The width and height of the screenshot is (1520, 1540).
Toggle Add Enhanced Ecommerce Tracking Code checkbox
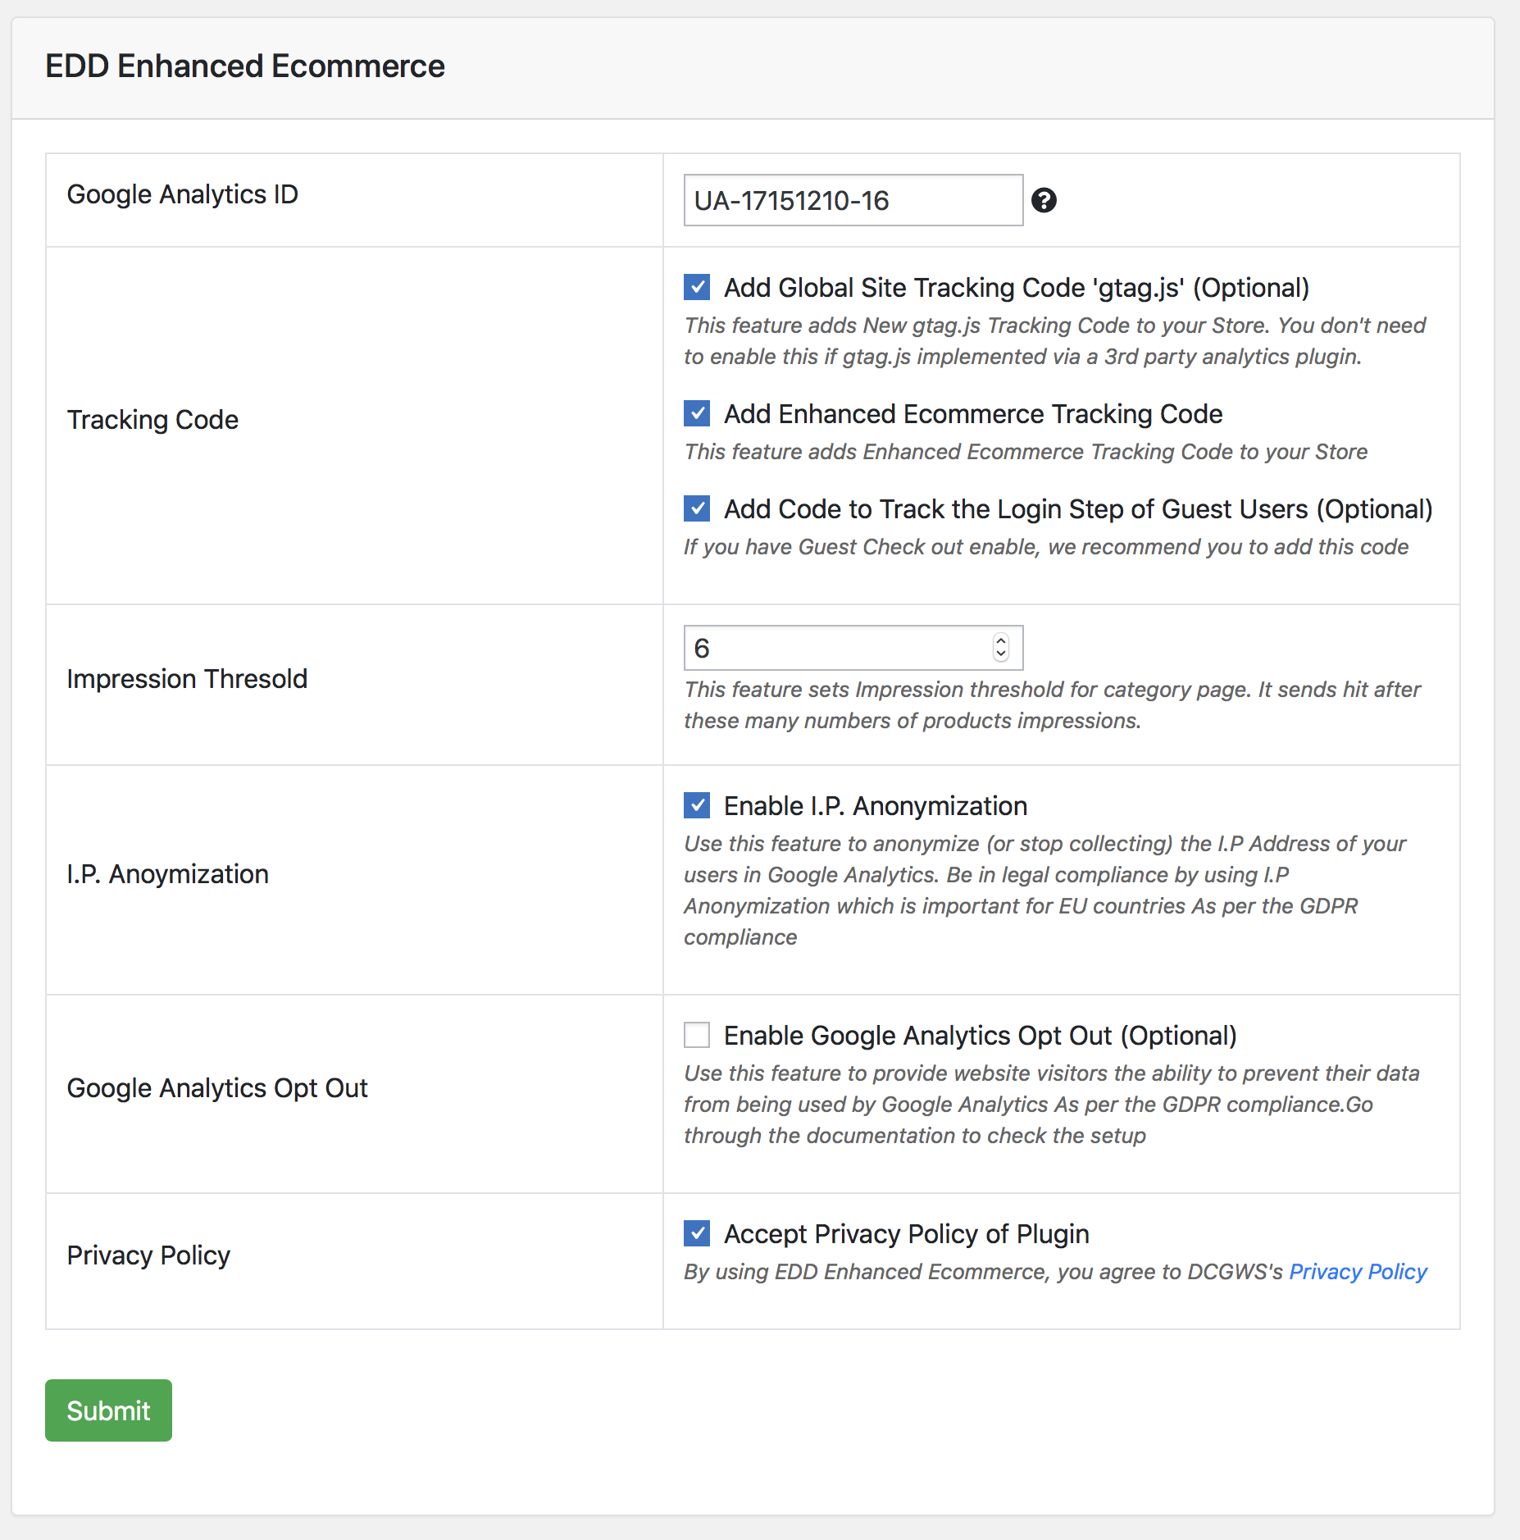click(697, 413)
